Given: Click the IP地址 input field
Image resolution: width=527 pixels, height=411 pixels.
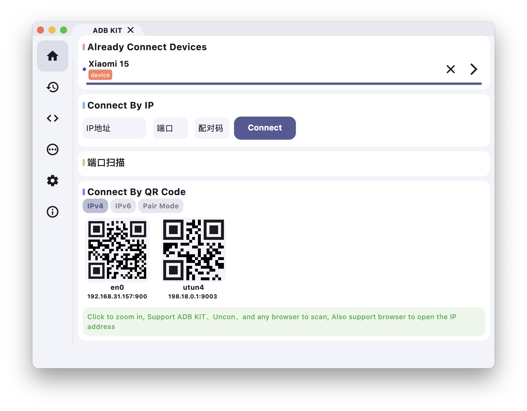Looking at the screenshot, I should 114,128.
